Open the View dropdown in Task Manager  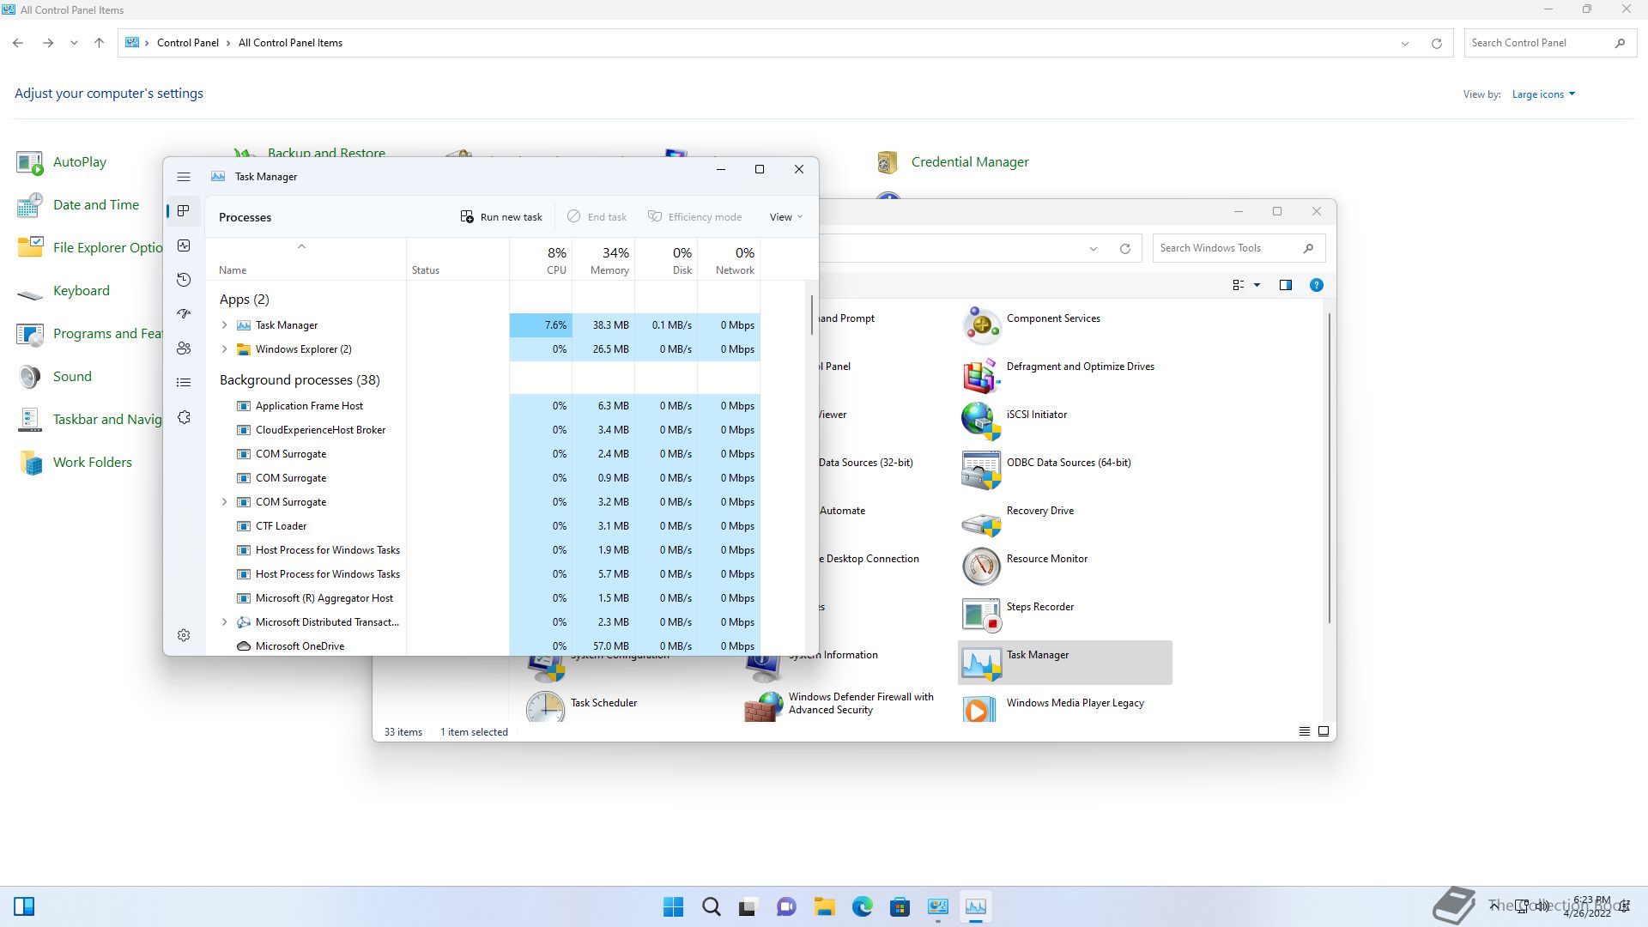[x=785, y=217]
